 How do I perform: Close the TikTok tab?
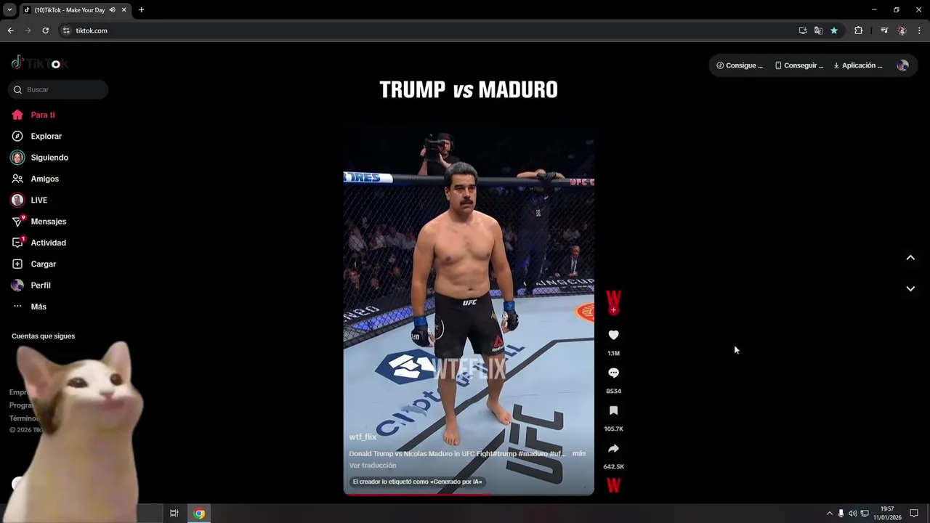pyautogui.click(x=124, y=10)
